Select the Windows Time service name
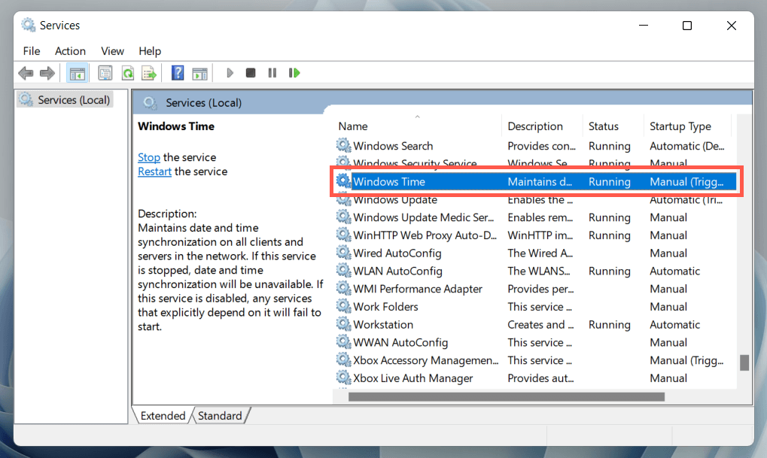 389,181
